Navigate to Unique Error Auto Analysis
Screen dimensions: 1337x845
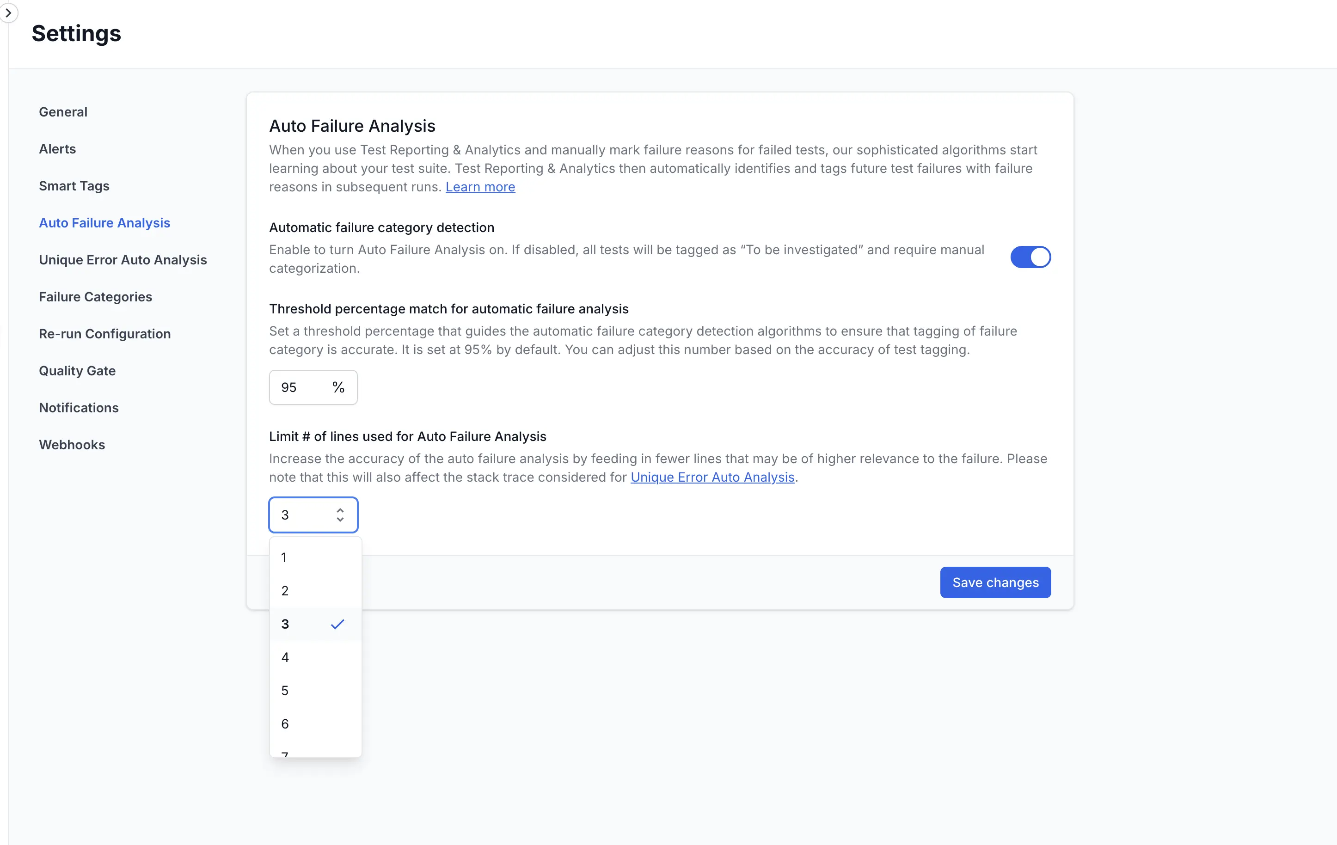pos(123,260)
